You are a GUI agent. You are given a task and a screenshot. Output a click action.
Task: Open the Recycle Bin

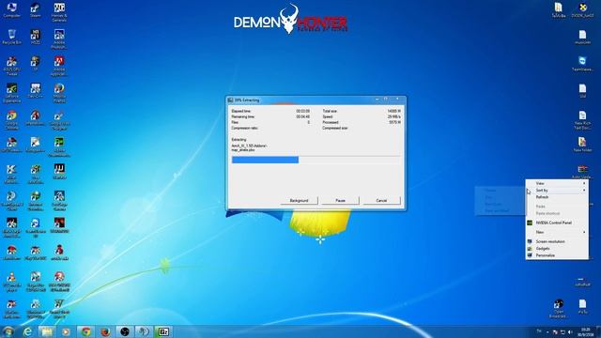tap(11, 37)
